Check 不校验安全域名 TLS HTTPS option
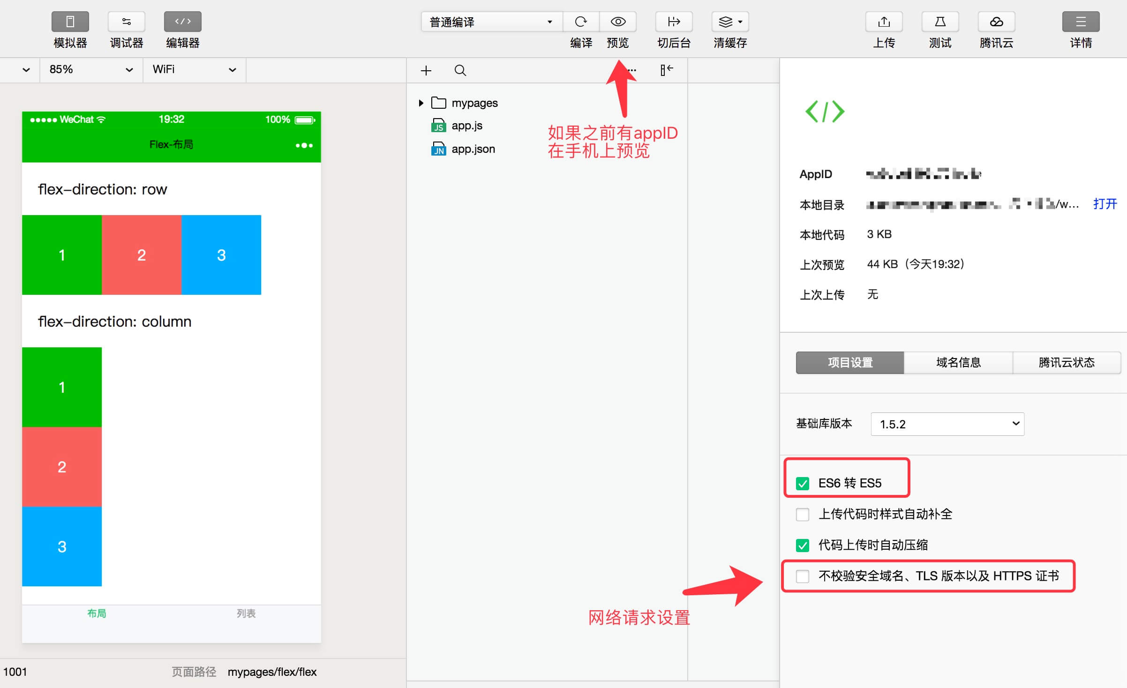 click(803, 576)
